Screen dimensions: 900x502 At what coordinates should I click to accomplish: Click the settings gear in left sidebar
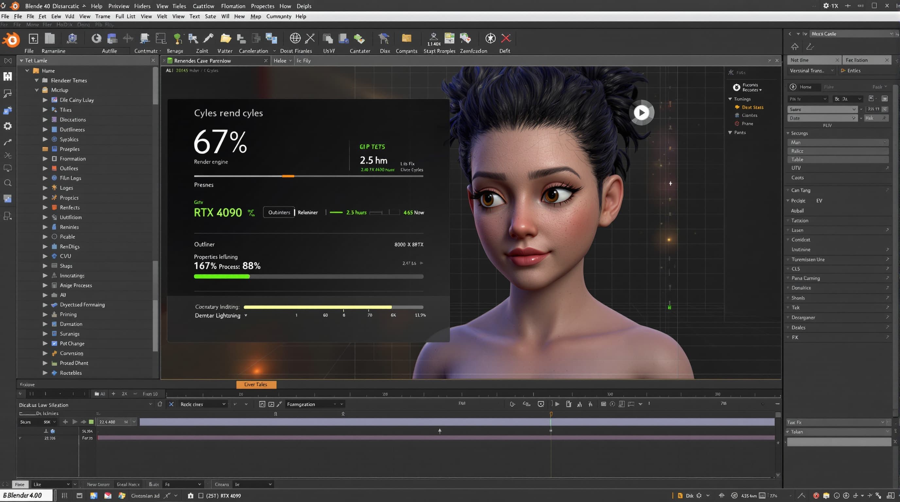(x=7, y=126)
